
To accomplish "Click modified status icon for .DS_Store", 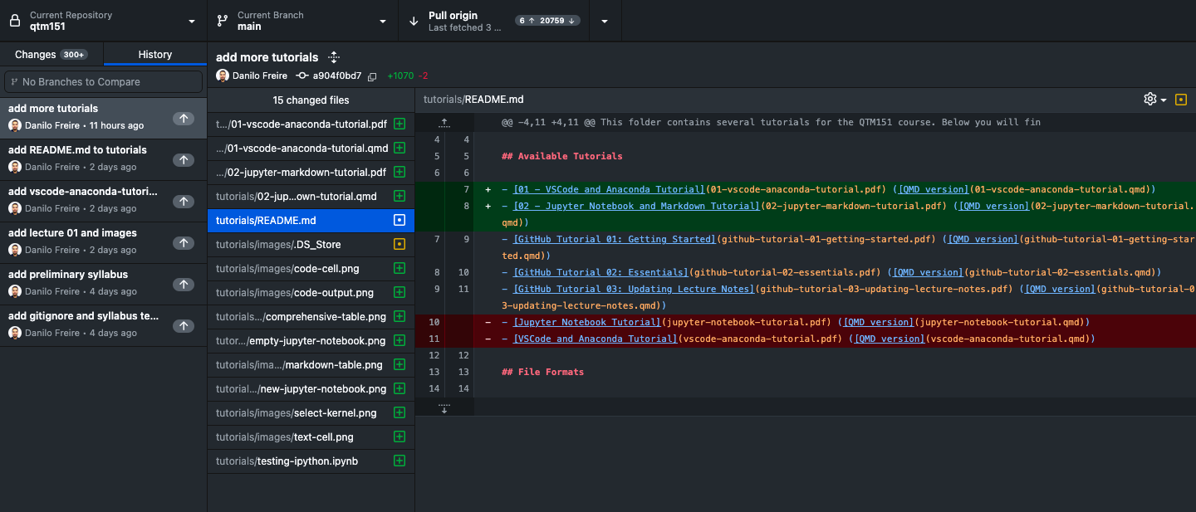I will click(x=399, y=245).
